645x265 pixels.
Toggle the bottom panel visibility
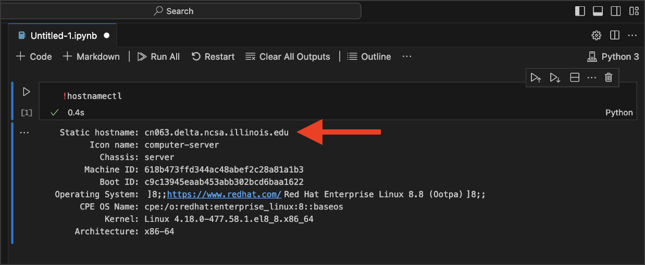point(598,11)
